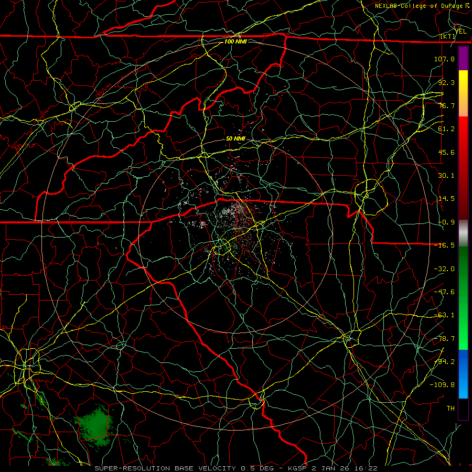Click the '16:22' timestamp in the caption
This screenshot has width=472, height=472.
(366, 468)
